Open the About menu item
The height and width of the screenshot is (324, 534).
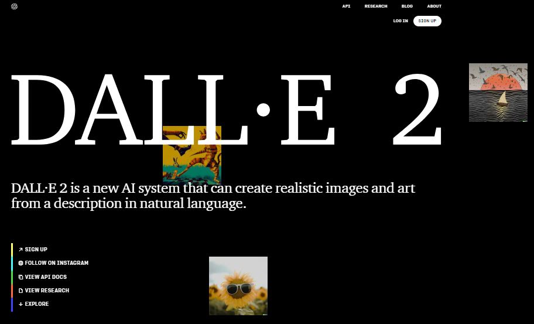(434, 6)
